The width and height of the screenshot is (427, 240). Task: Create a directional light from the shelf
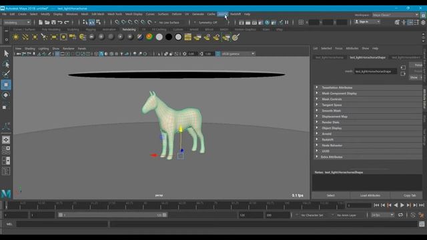coord(25,37)
